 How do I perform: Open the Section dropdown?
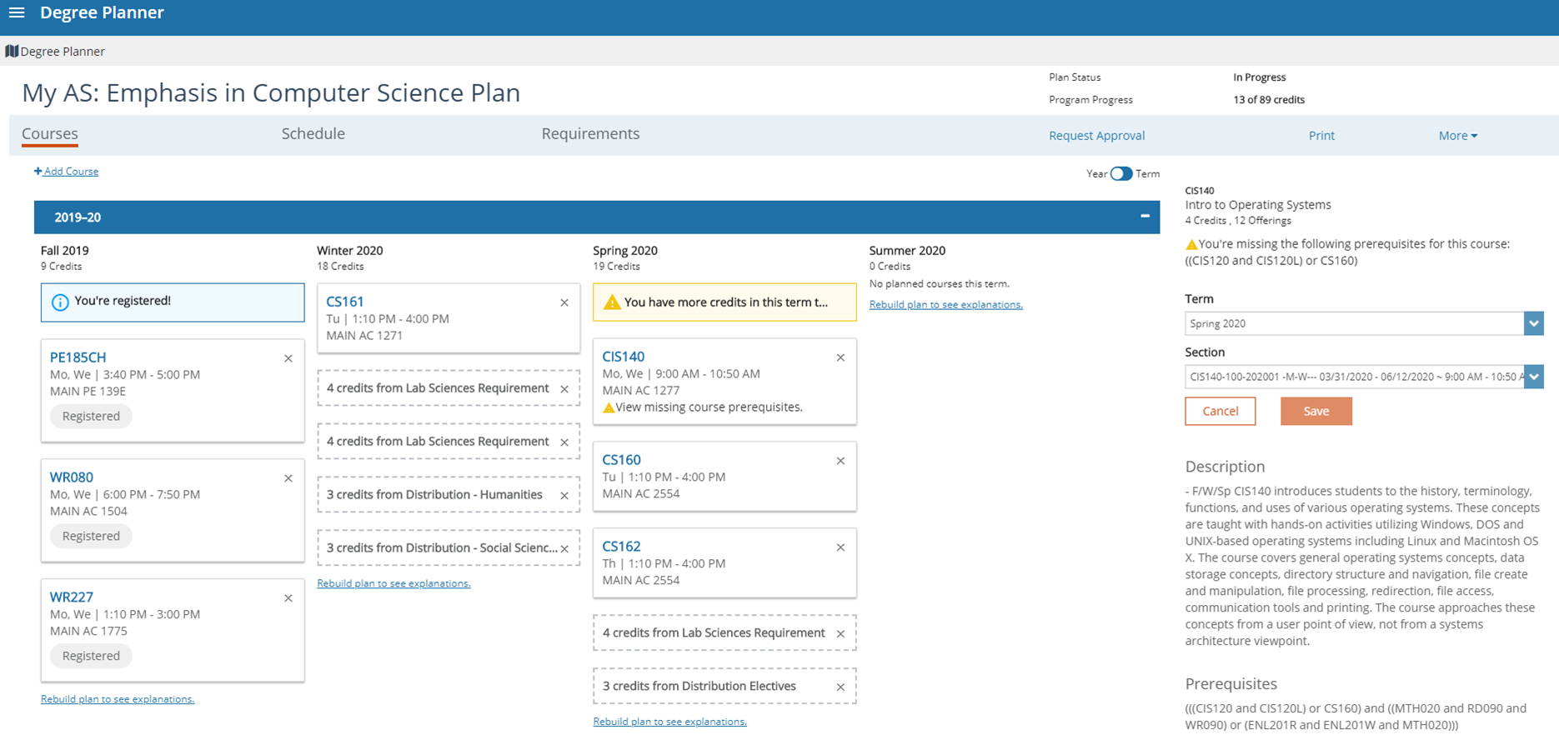[x=1533, y=377]
